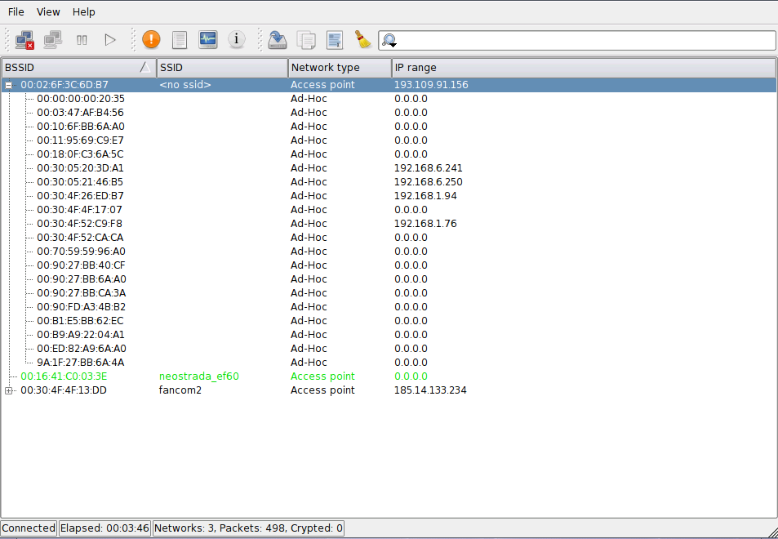Click the overlapping pages copy icon
The height and width of the screenshot is (539, 778).
306,40
